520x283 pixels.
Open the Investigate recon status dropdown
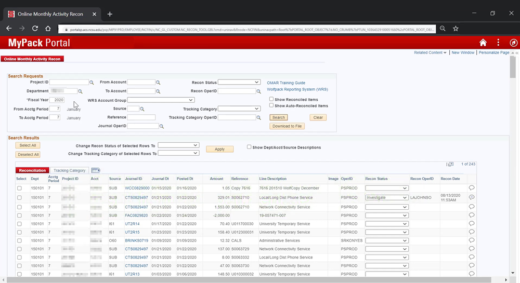tap(386, 197)
